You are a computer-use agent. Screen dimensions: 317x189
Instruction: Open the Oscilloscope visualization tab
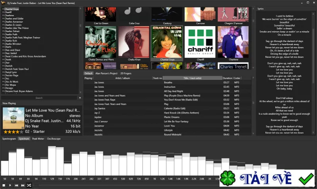click(x=54, y=138)
